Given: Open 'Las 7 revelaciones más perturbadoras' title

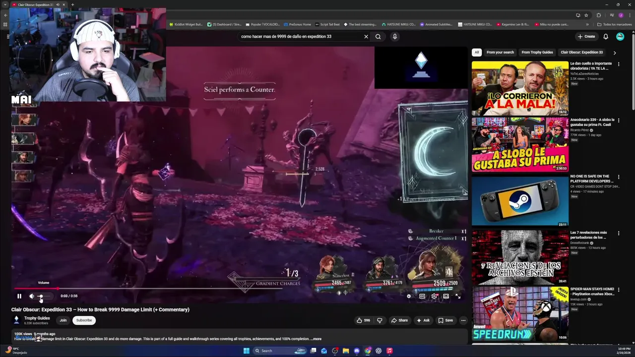Looking at the screenshot, I should pyautogui.click(x=589, y=235).
